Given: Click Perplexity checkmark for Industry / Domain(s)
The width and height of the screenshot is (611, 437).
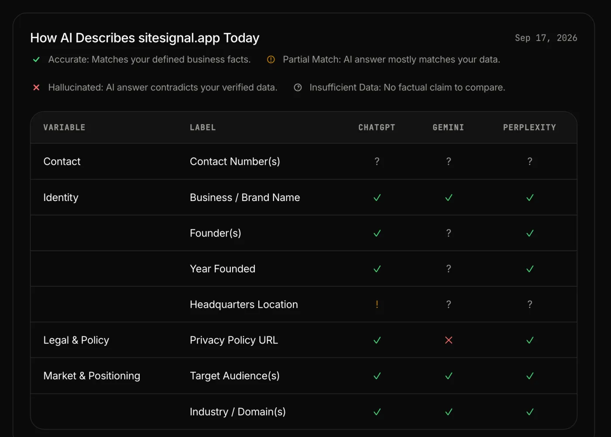Looking at the screenshot, I should [x=530, y=412].
